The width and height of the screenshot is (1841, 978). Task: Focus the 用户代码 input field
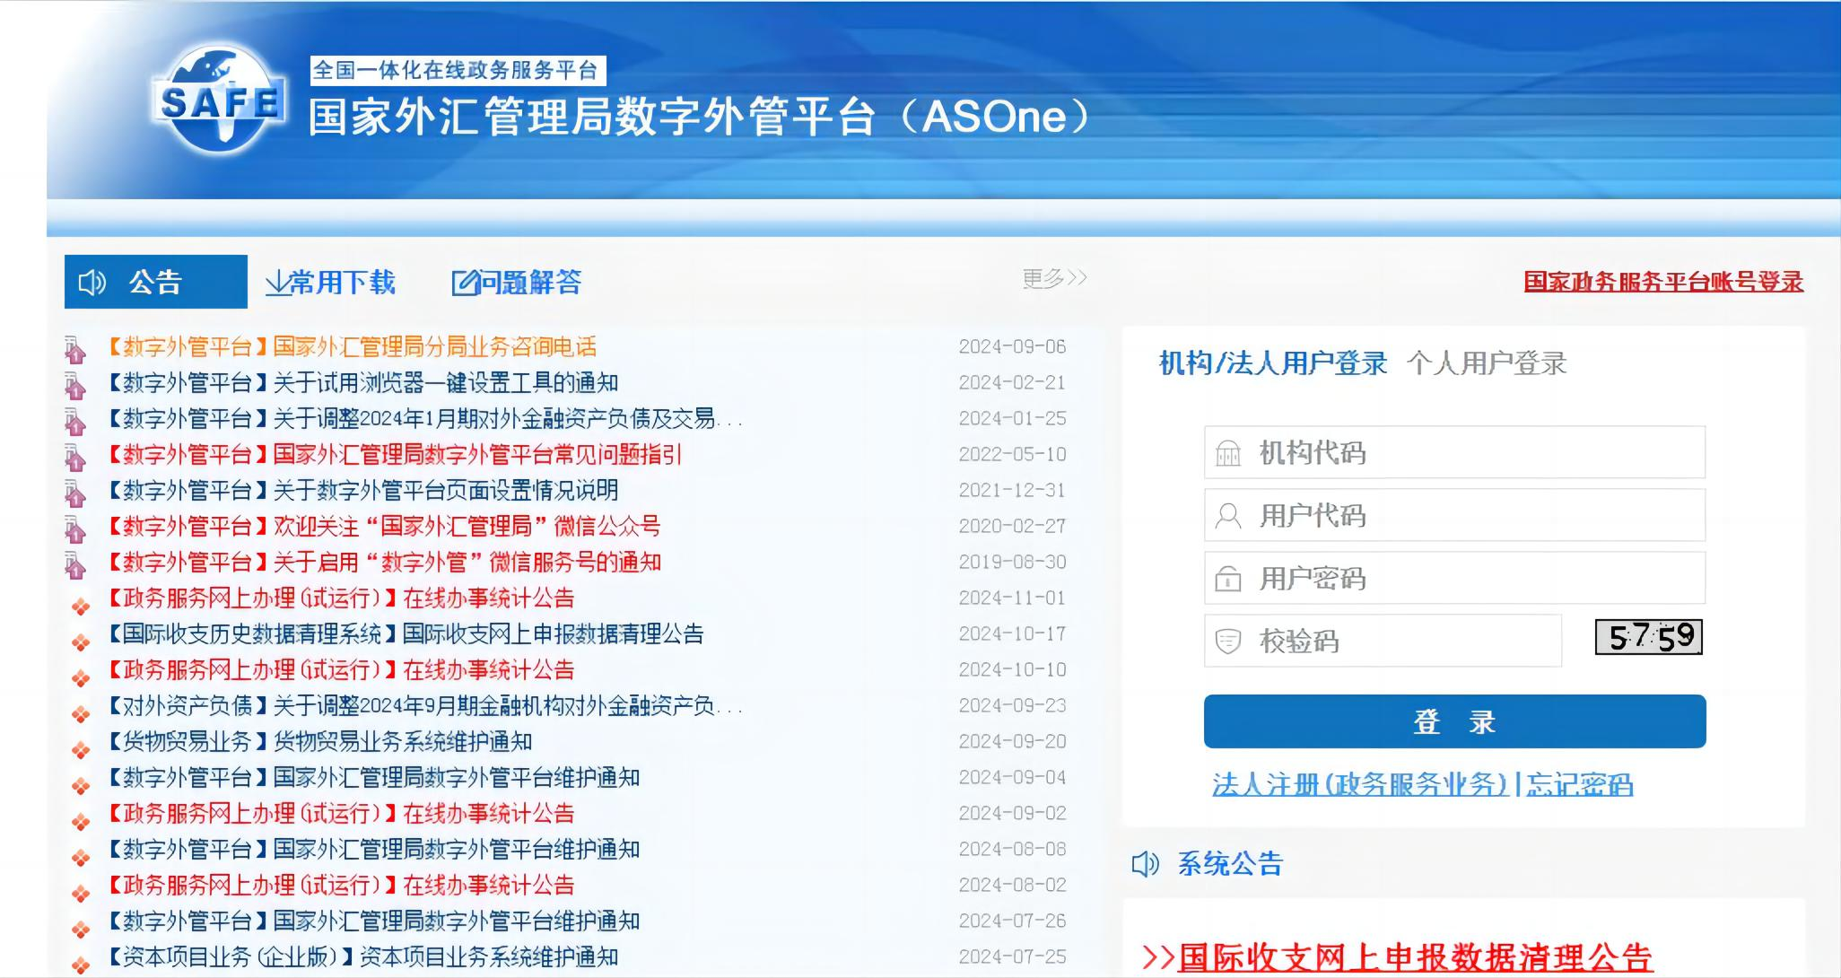point(1455,515)
